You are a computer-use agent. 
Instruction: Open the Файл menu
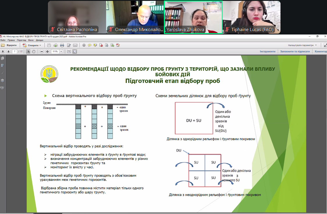pyautogui.click(x=3, y=40)
